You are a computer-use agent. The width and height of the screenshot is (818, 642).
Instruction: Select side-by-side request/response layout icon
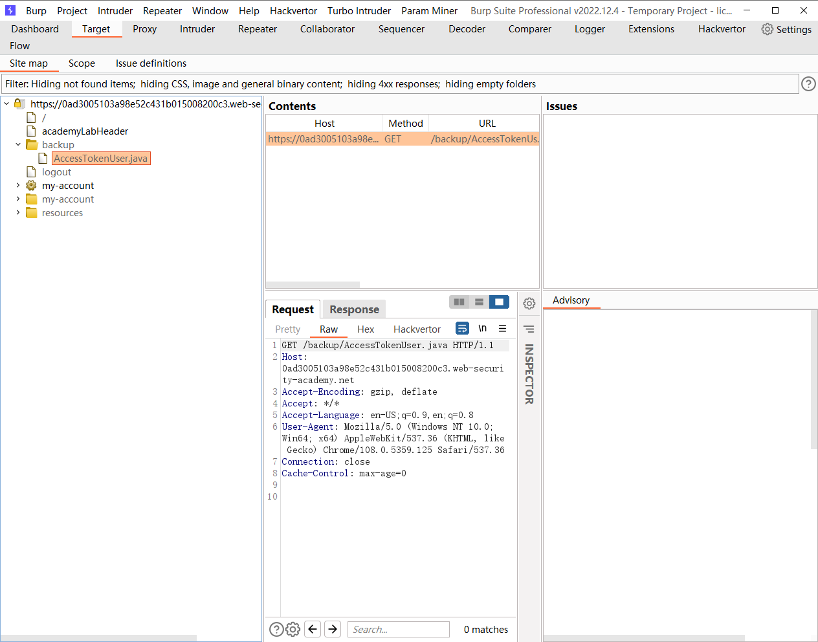[x=459, y=302]
